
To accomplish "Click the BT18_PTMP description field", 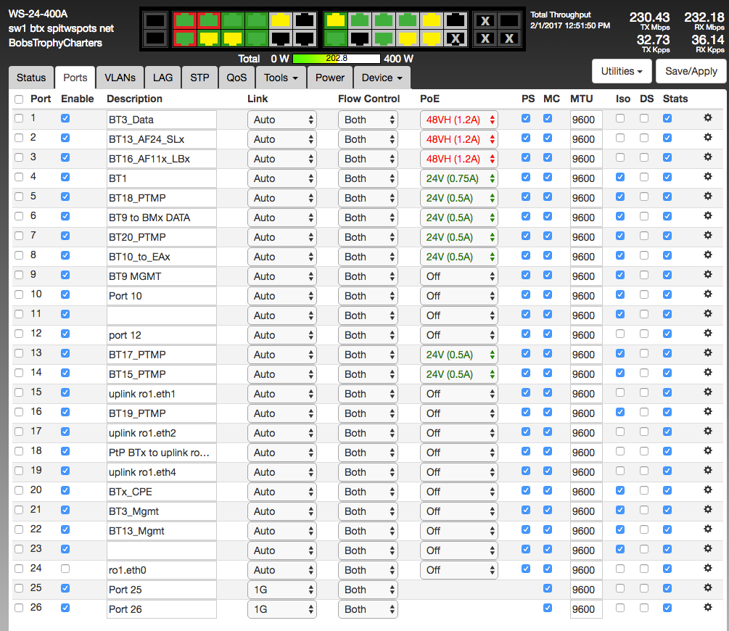I will pos(161,198).
